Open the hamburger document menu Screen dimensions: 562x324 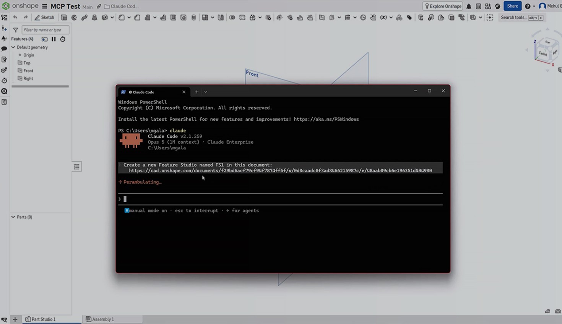coord(45,6)
